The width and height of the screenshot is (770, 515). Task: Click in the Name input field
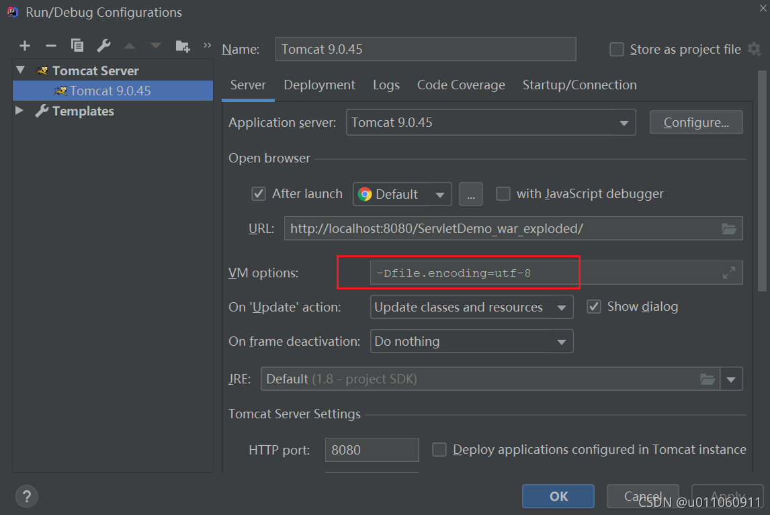tap(425, 49)
